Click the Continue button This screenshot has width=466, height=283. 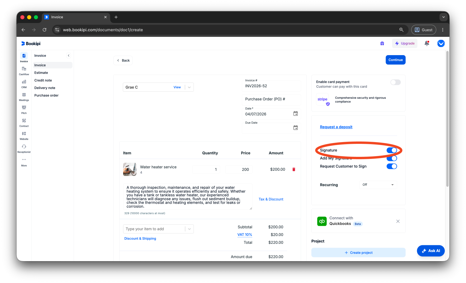tap(395, 60)
